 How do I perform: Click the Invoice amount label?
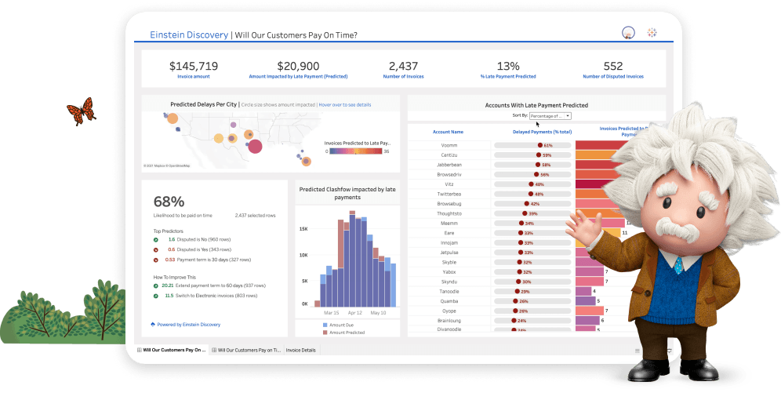tap(193, 77)
